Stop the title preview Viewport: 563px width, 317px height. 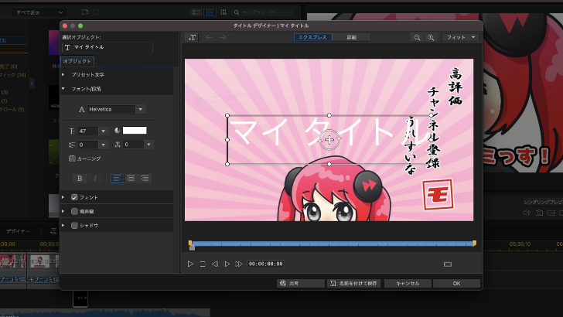[x=203, y=264]
